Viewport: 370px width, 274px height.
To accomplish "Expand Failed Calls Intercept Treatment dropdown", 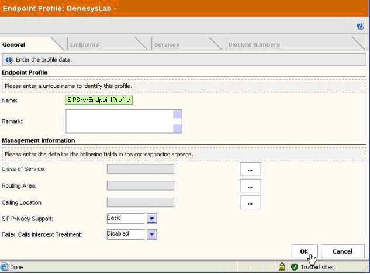I will (x=151, y=234).
